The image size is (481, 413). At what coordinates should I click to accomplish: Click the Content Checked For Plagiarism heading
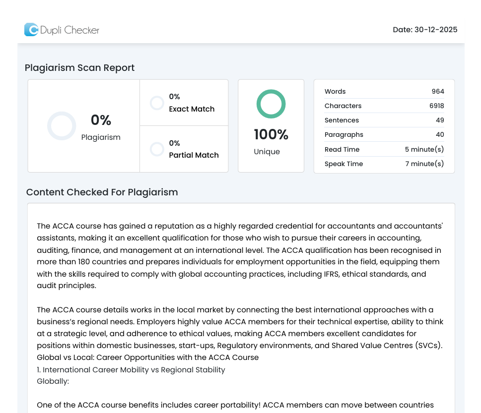[x=102, y=192]
